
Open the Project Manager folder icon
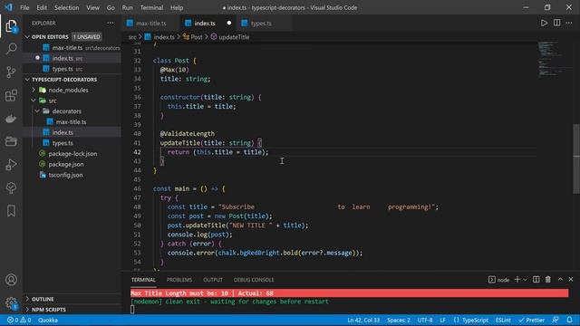tap(11, 141)
